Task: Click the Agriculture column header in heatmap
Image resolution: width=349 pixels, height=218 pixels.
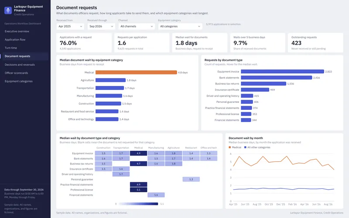Action: (174, 148)
